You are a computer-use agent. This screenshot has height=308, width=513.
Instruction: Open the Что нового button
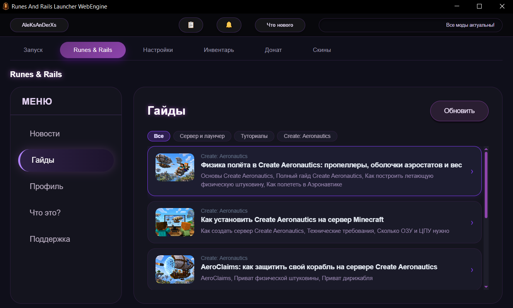tap(280, 25)
